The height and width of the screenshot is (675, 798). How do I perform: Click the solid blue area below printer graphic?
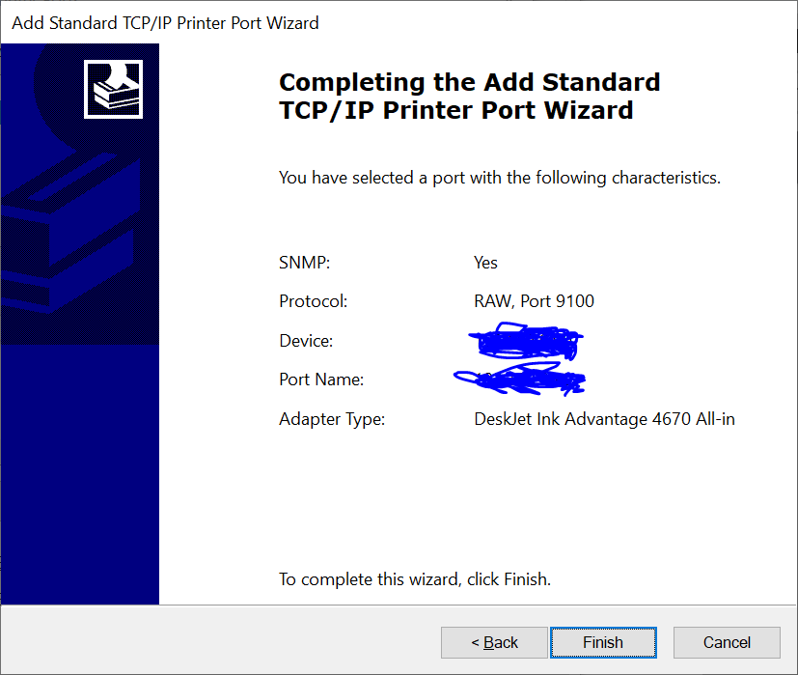80,474
